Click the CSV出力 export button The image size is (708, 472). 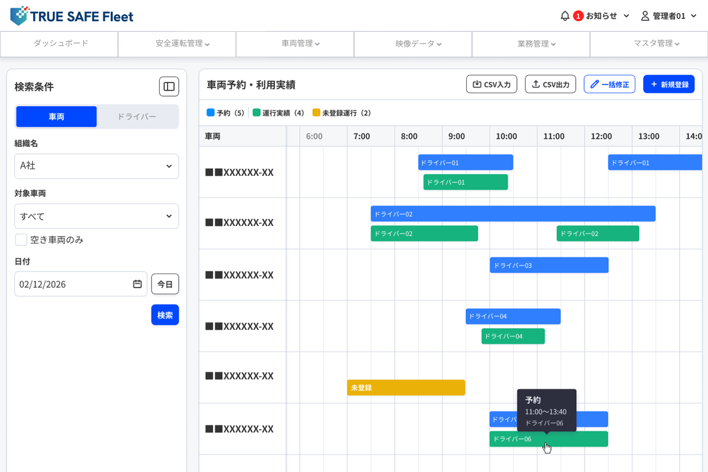tap(550, 84)
